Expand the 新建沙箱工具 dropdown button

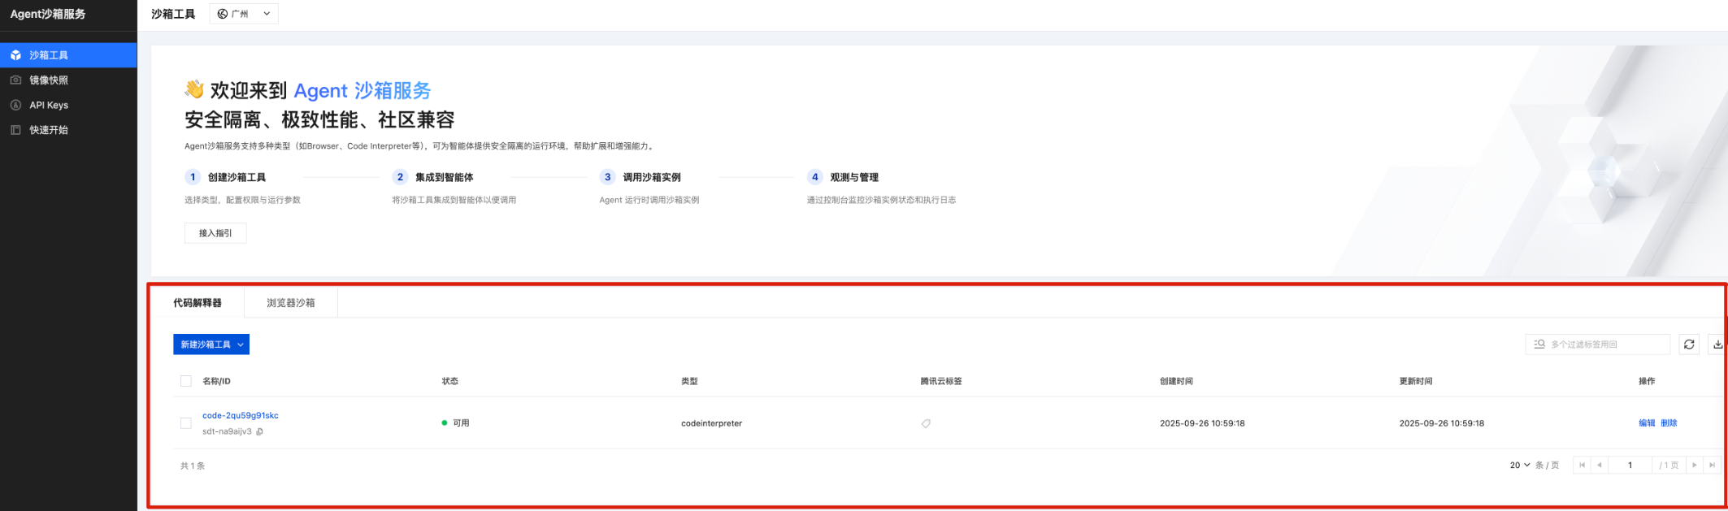click(211, 344)
